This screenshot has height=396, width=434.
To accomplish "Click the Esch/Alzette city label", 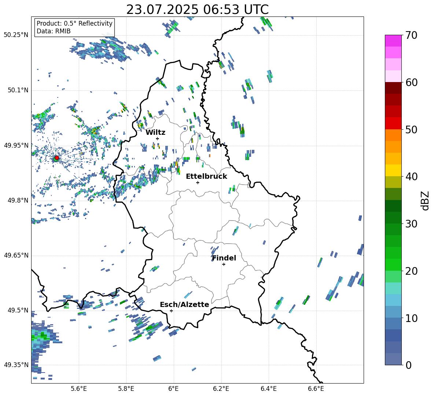I will coord(184,304).
